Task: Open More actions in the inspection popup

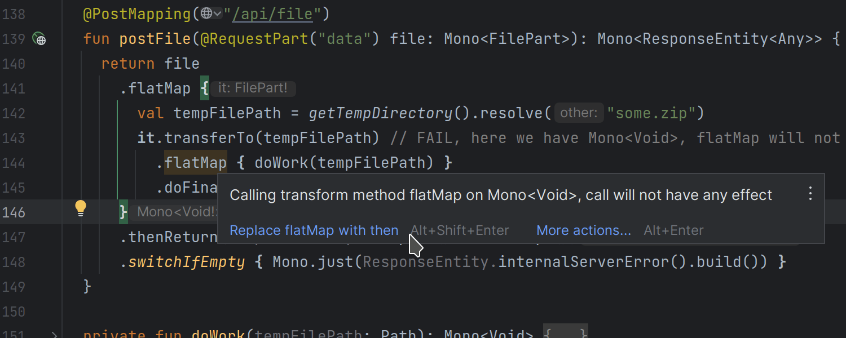Action: tap(583, 230)
